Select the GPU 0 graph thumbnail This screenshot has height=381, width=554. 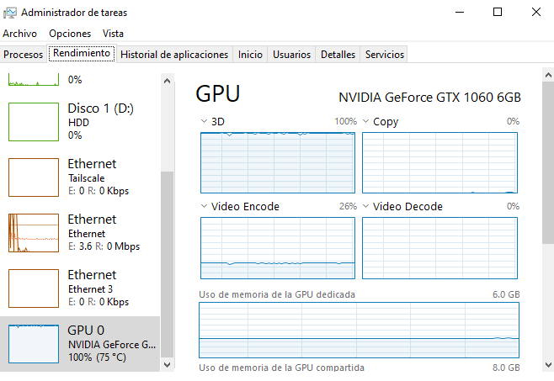click(33, 344)
